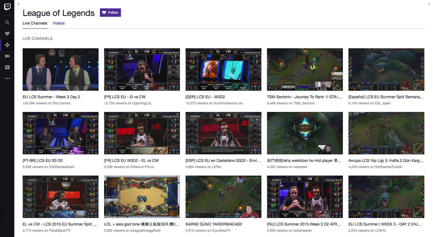433x237 pixels.
Task: Open the EL vs CW LCS 2015 thumbnail
Action: (61, 197)
